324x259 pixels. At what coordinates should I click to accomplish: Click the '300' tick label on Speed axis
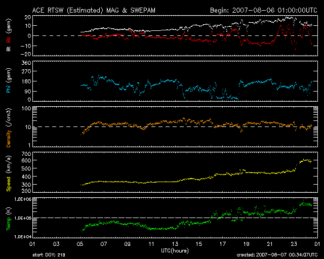26,185
